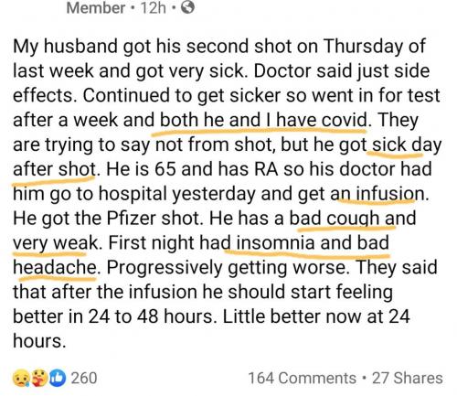Click the final word 'hours.' of the post

pyautogui.click(x=39, y=341)
